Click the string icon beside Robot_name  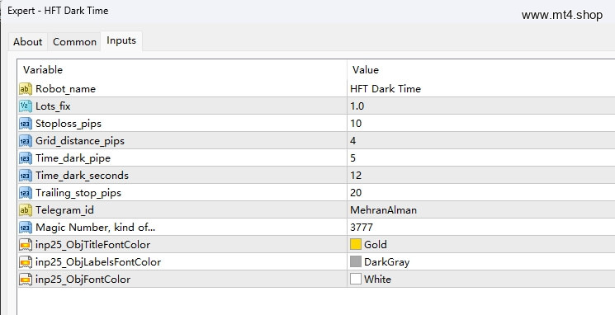tap(26, 89)
